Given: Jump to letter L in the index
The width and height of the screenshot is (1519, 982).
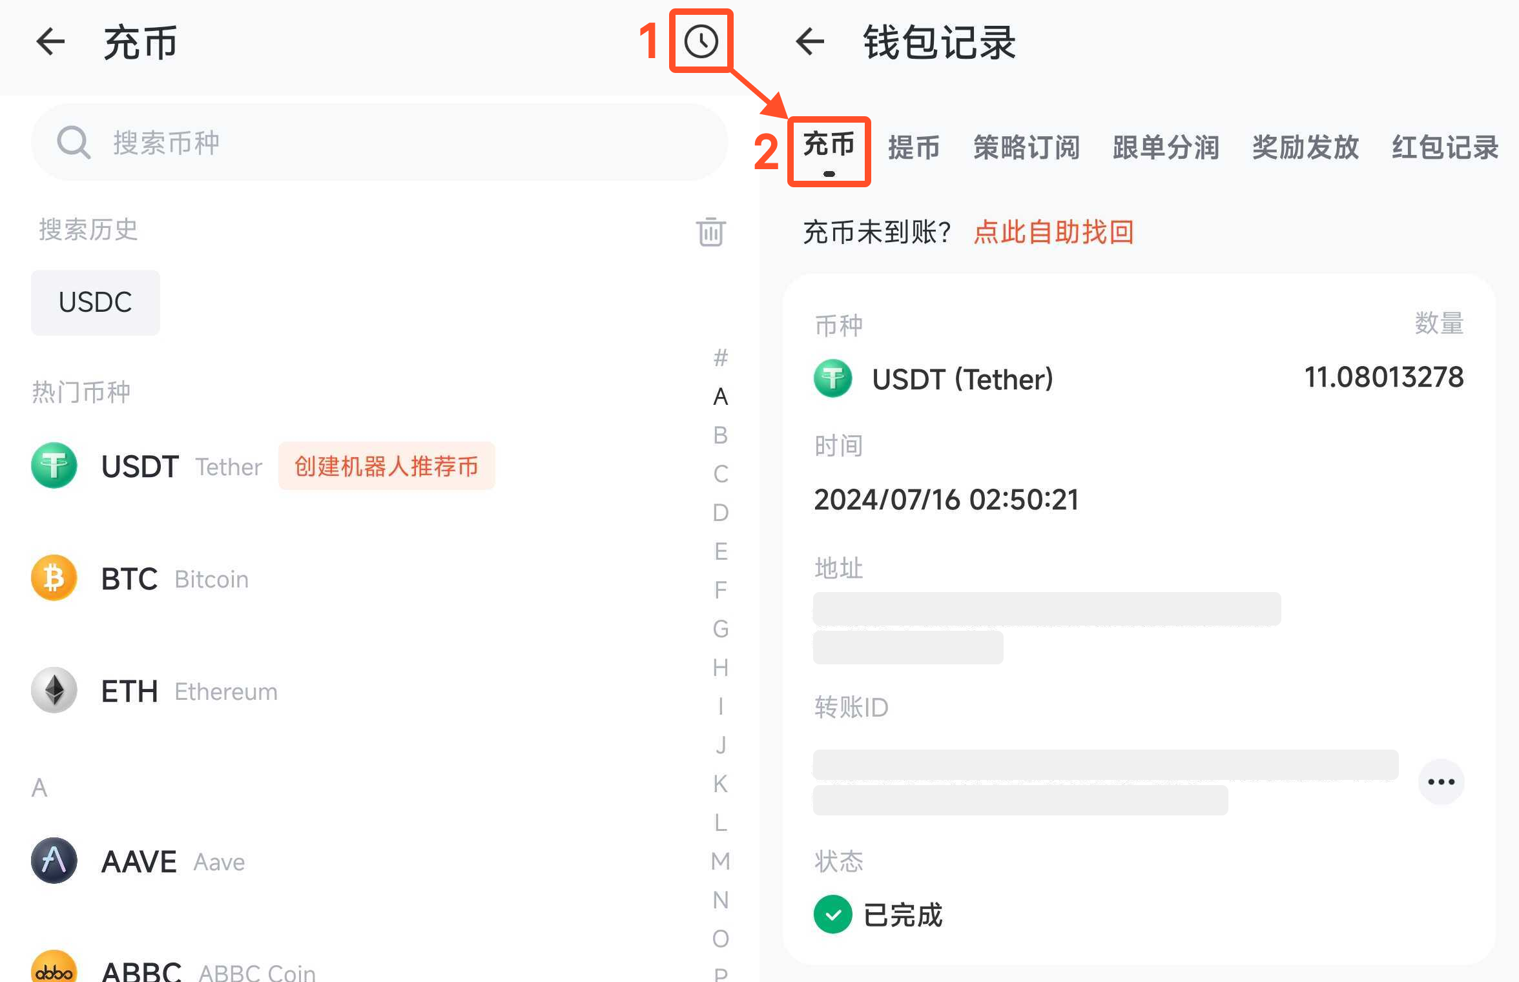Looking at the screenshot, I should [721, 822].
